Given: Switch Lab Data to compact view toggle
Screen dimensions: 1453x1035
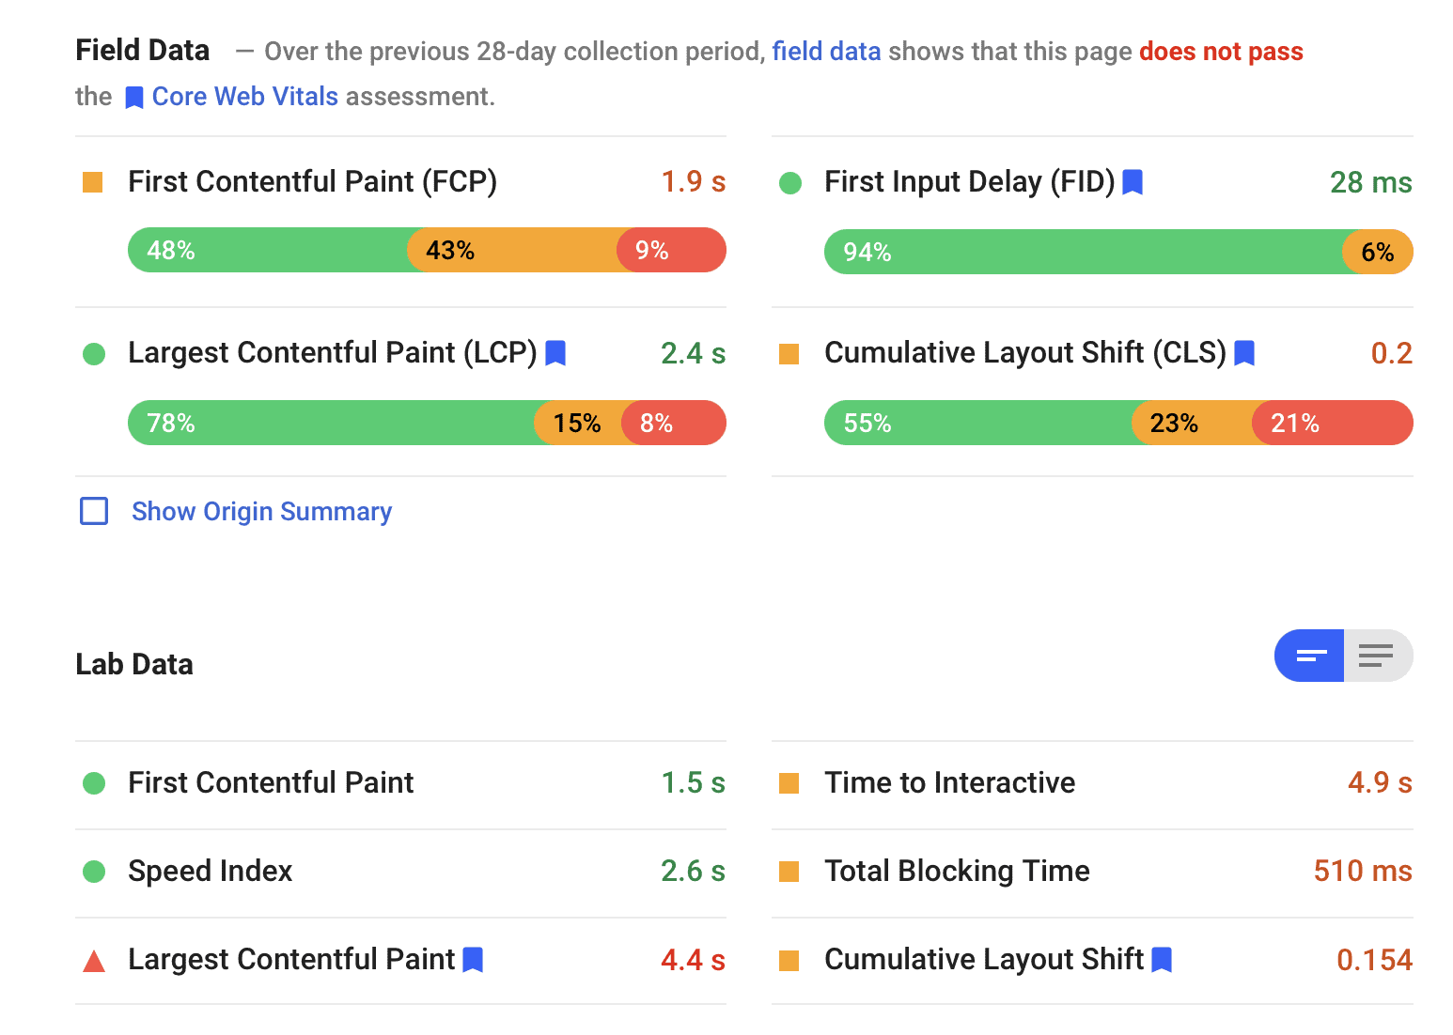Looking at the screenshot, I should click(1310, 656).
